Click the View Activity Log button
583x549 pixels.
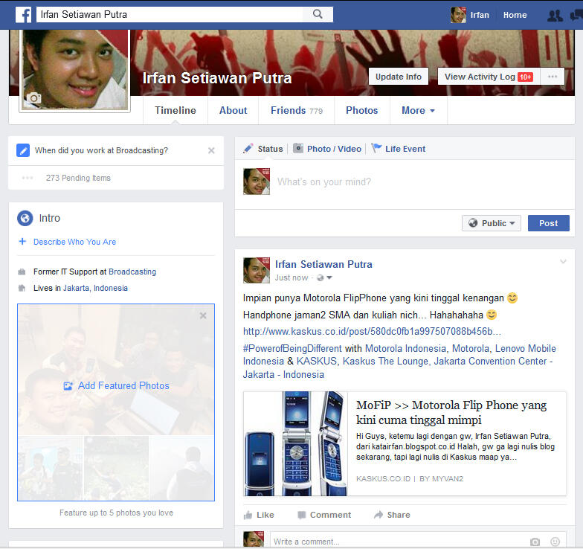489,76
